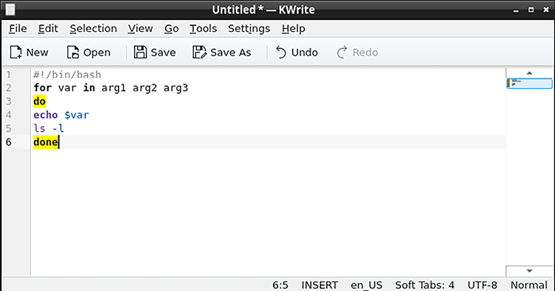Screen dimensions: 555x291
Task: Maximize the KWrite window
Action: click(531, 10)
